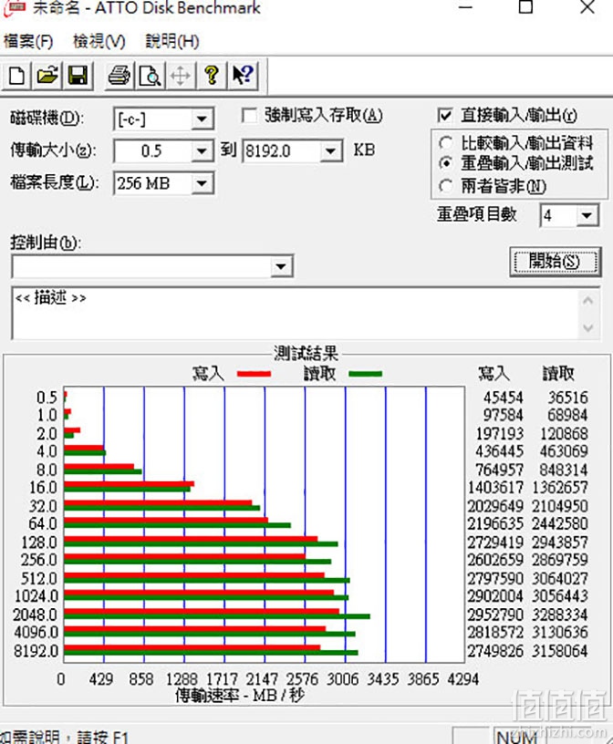The height and width of the screenshot is (744, 613).
Task: Expand the 控制由 controller dropdown
Action: pos(281,266)
